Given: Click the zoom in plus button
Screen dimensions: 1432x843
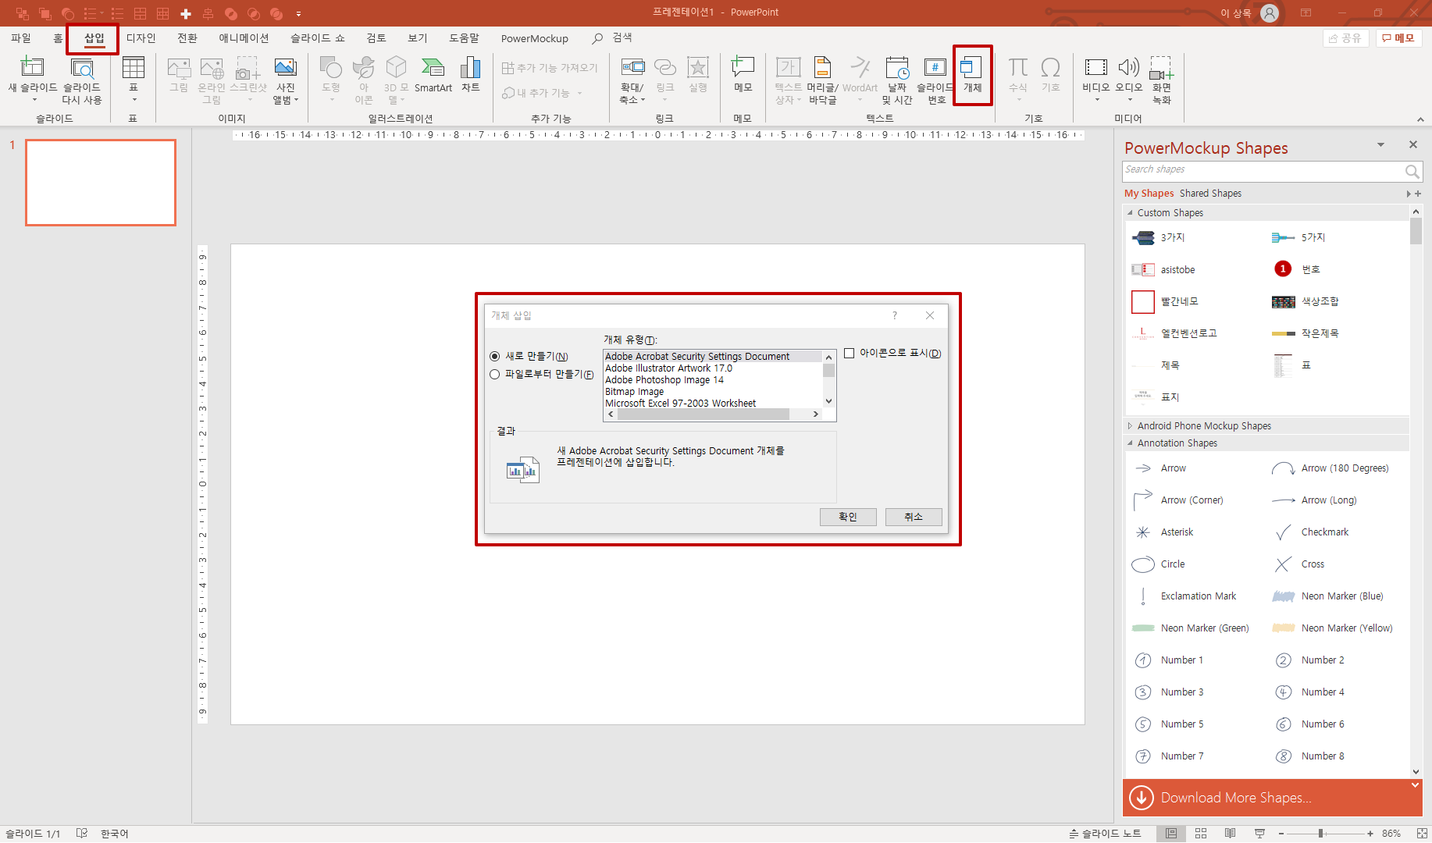Looking at the screenshot, I should pos(1370,834).
